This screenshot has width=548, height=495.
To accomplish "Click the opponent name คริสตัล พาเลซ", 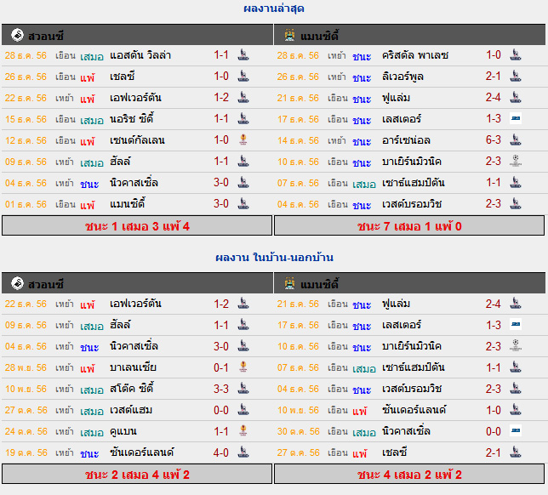I will pos(415,55).
